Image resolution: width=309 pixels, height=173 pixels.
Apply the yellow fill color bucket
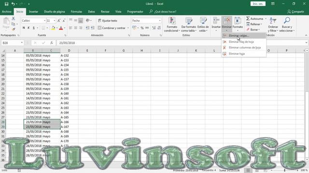[x=53, y=28]
